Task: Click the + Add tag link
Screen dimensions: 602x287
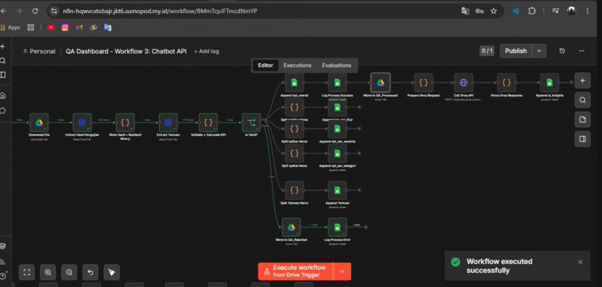Action: tap(206, 51)
